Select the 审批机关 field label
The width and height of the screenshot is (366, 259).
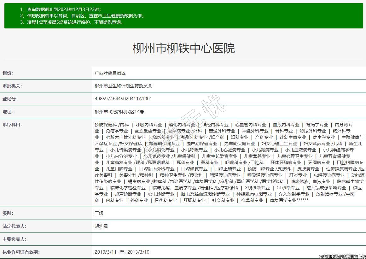[x=12, y=86]
